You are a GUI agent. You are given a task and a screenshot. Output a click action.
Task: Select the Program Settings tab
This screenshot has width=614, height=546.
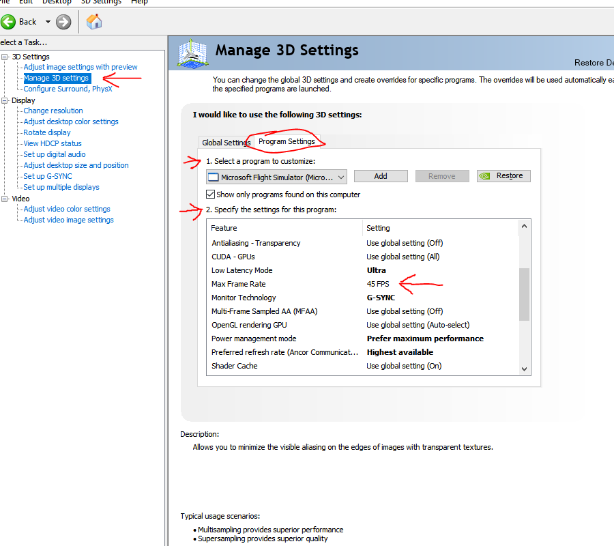click(287, 141)
